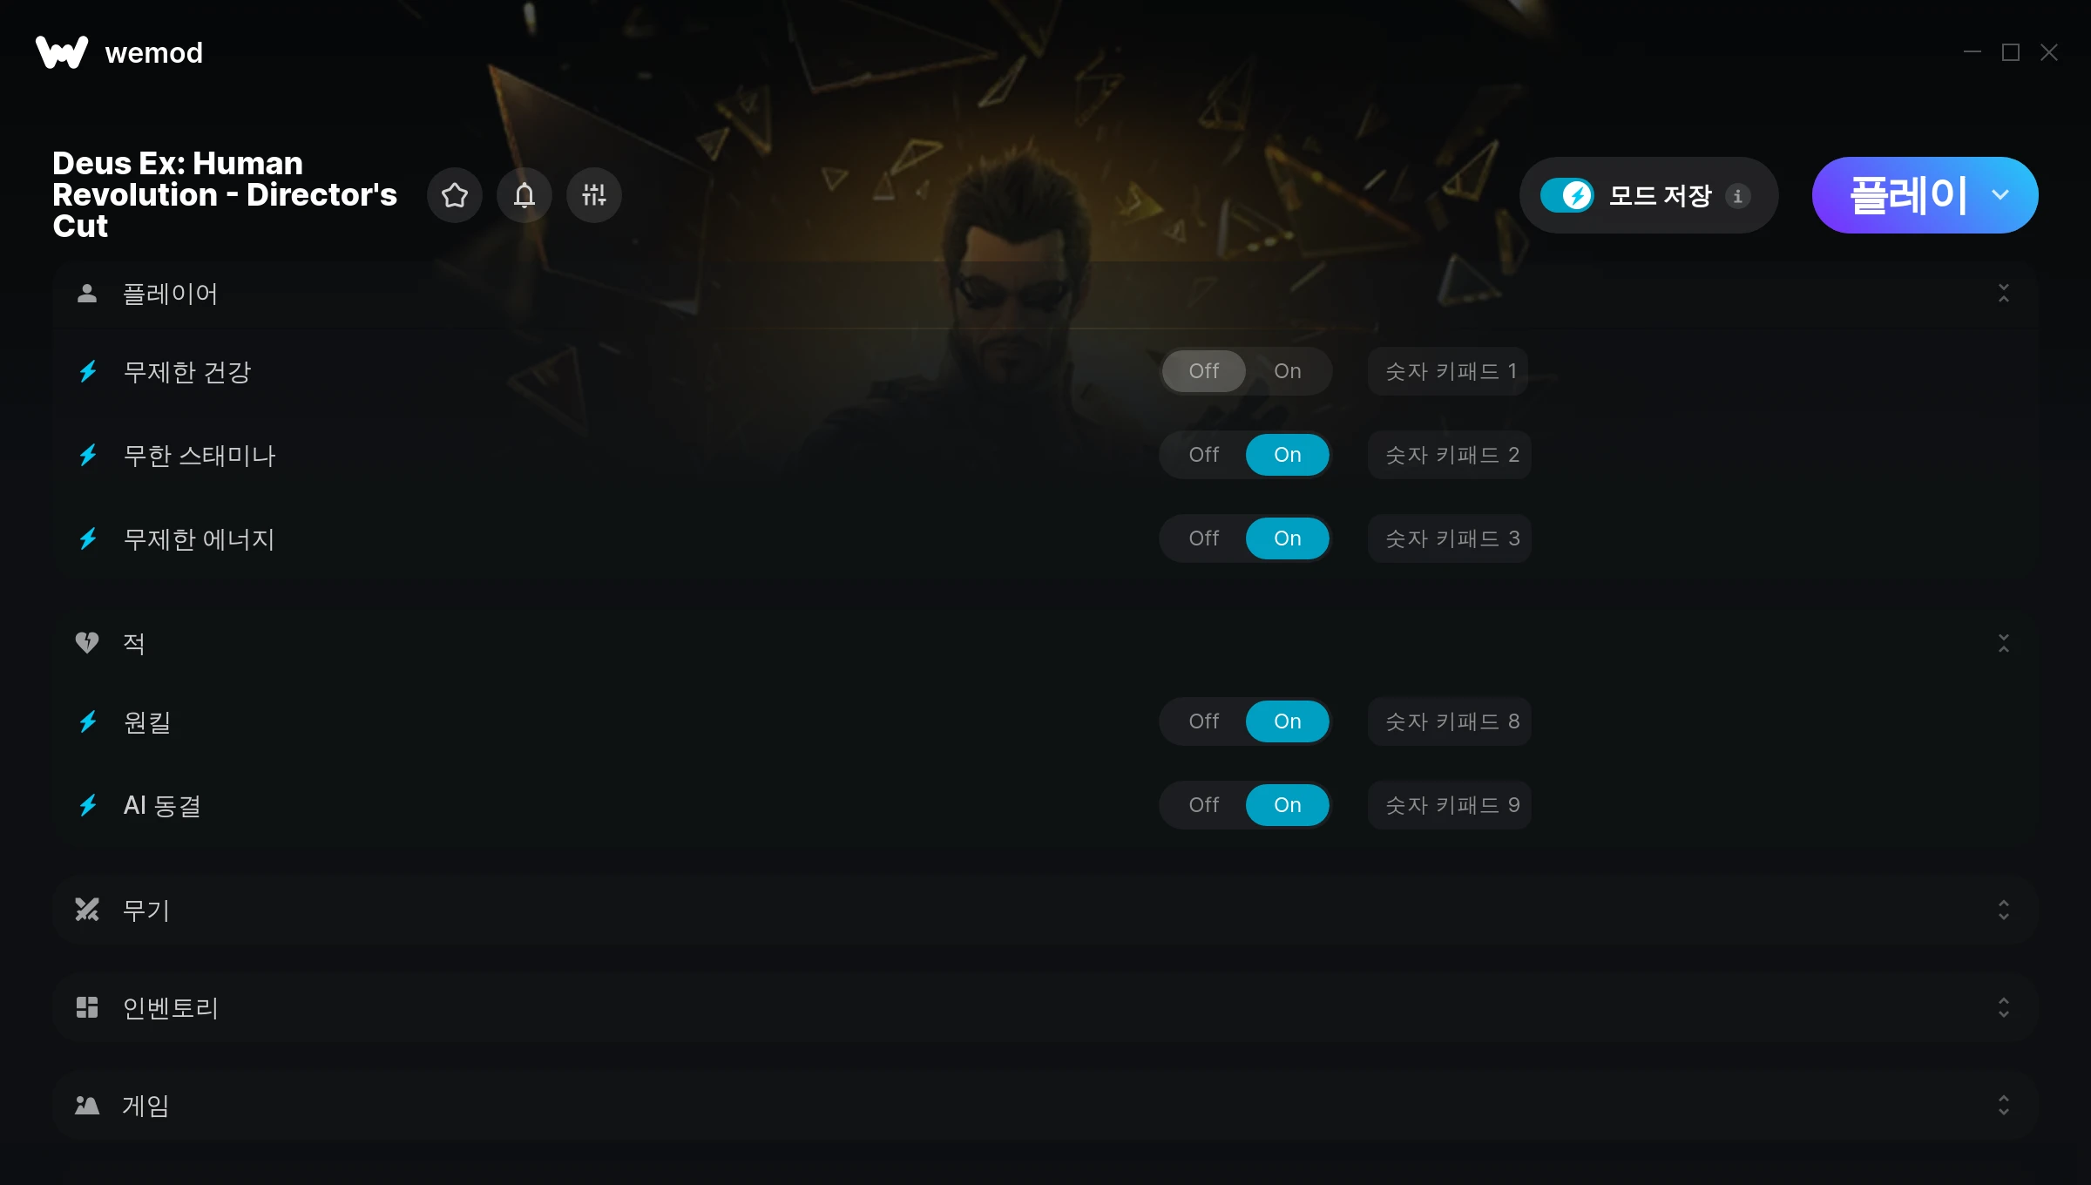Click info icon beside 모드 저장
The width and height of the screenshot is (2091, 1185).
[1738, 196]
